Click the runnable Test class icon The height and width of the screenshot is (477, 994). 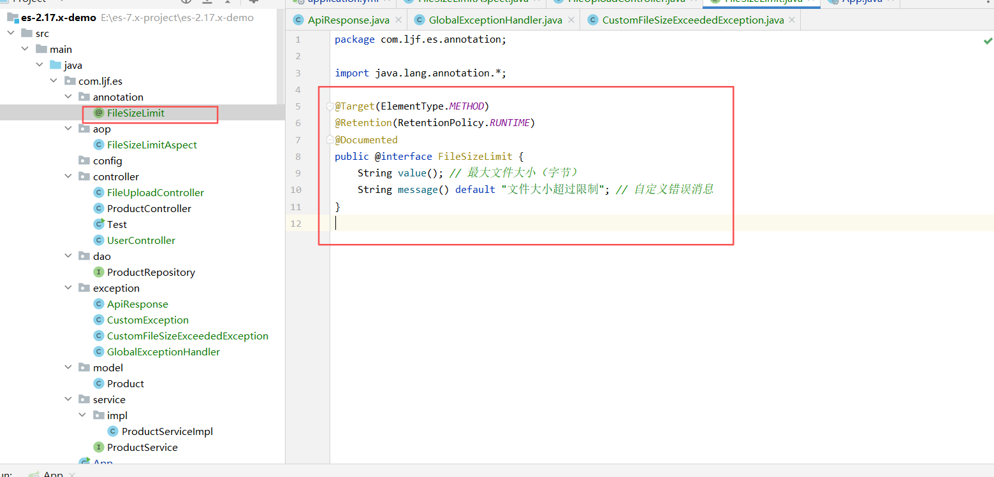98,224
